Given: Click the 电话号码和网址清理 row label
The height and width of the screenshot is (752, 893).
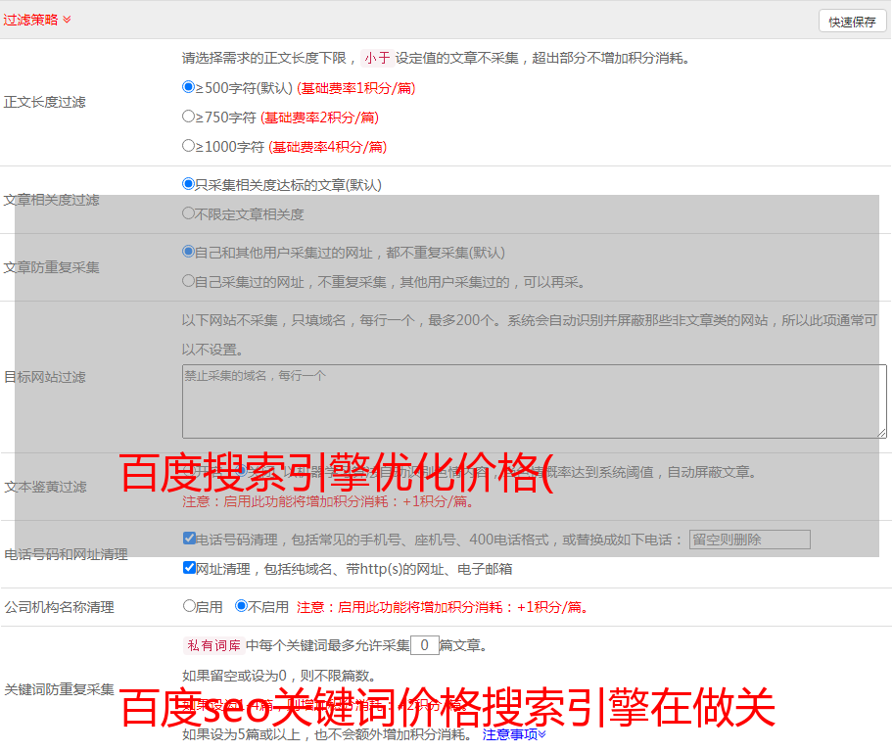Looking at the screenshot, I should pos(66,555).
